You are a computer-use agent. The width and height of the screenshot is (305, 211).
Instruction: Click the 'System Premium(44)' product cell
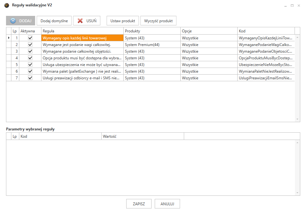click(152, 45)
